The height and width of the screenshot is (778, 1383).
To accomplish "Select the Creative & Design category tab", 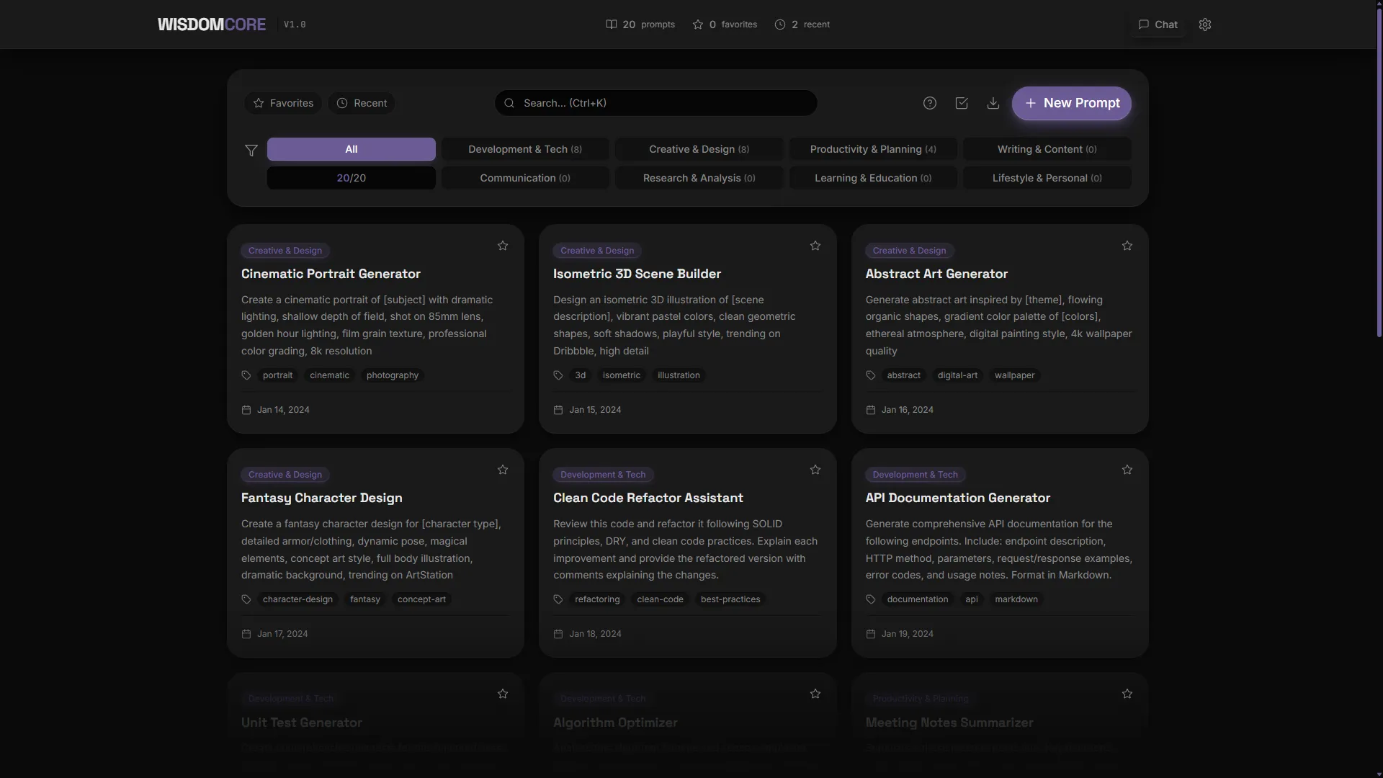I will tap(699, 149).
